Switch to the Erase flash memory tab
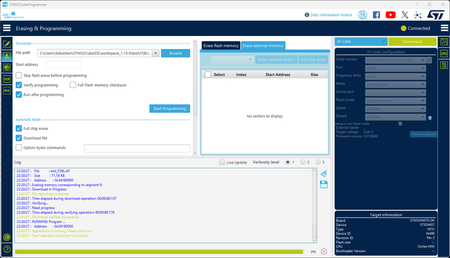450x258 pixels. 220,45
